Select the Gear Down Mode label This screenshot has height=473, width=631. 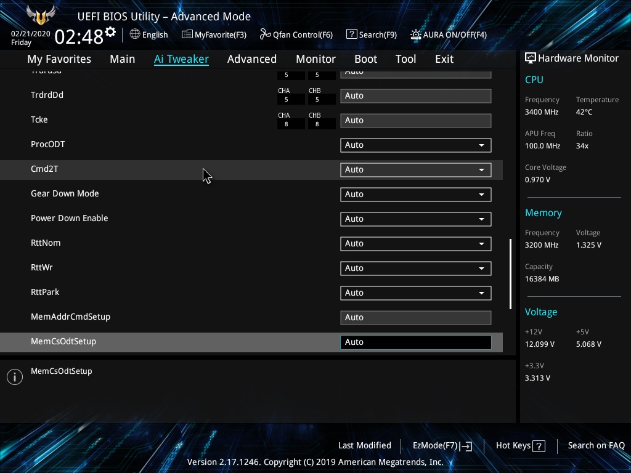pyautogui.click(x=65, y=193)
